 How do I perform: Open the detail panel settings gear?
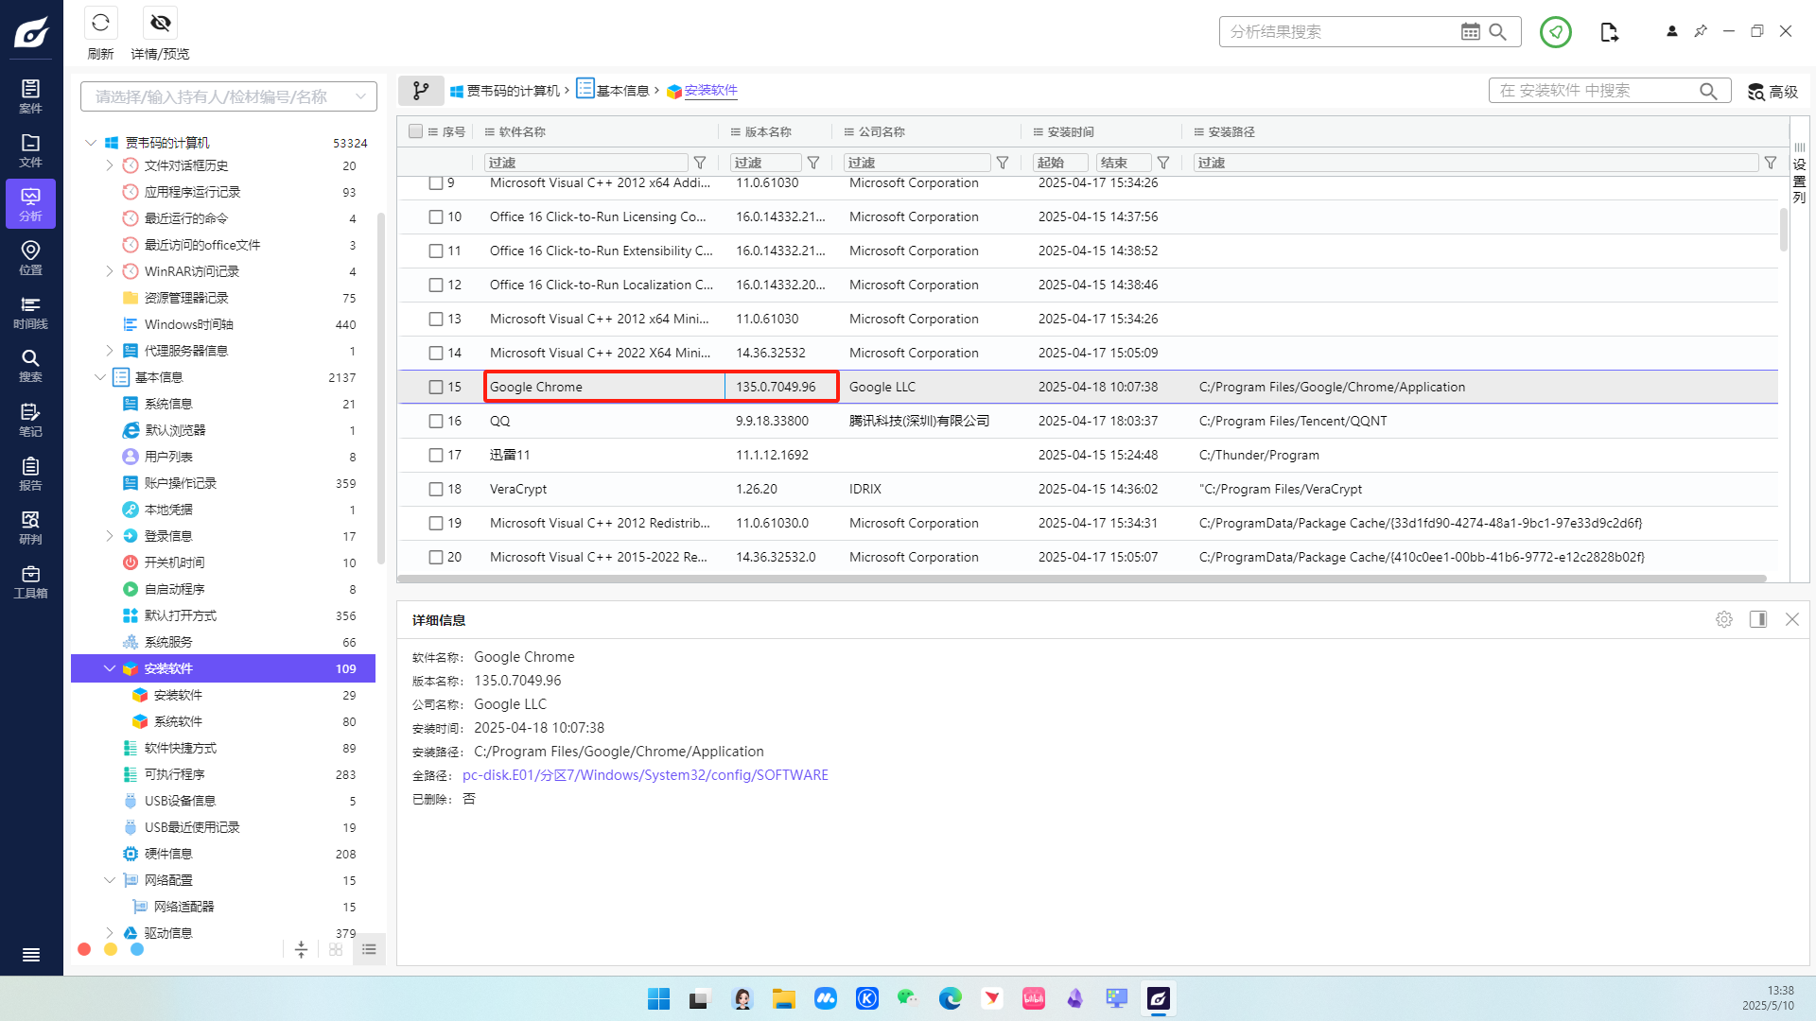[1724, 619]
